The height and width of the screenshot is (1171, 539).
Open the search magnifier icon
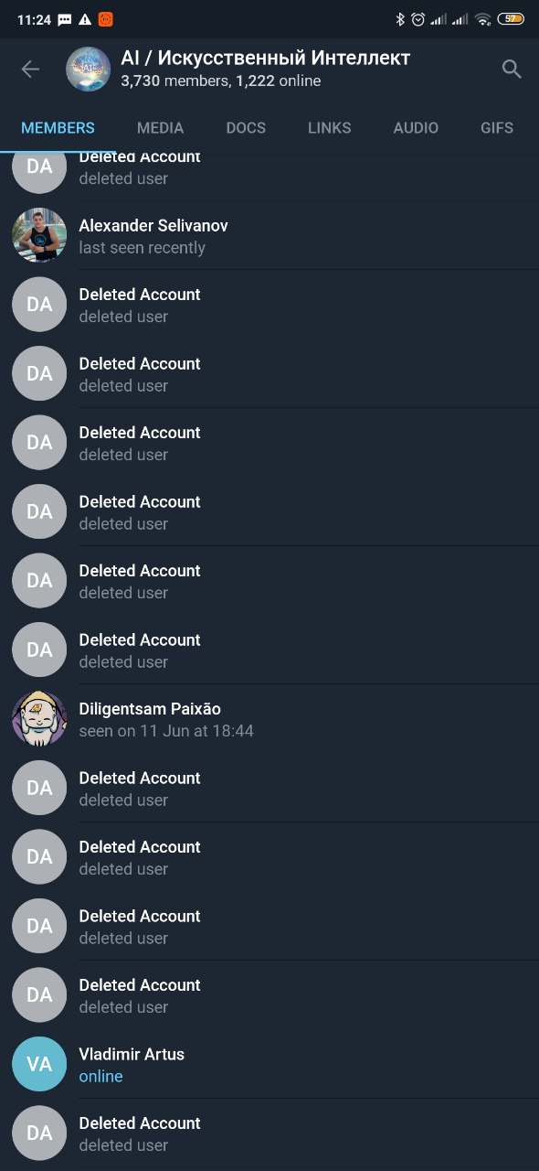click(x=512, y=69)
